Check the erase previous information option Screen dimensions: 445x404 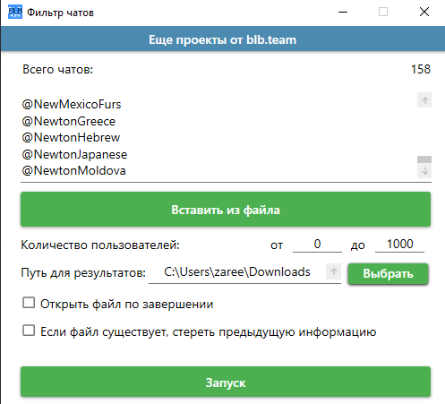[29, 331]
